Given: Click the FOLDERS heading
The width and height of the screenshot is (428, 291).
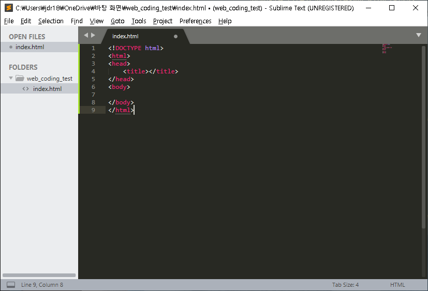Looking at the screenshot, I should click(23, 67).
